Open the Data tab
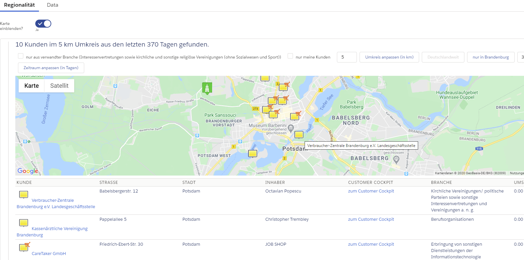This screenshot has height=260, width=524. pos(53,5)
